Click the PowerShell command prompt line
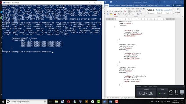The image size is (186, 104). [x=28, y=52]
